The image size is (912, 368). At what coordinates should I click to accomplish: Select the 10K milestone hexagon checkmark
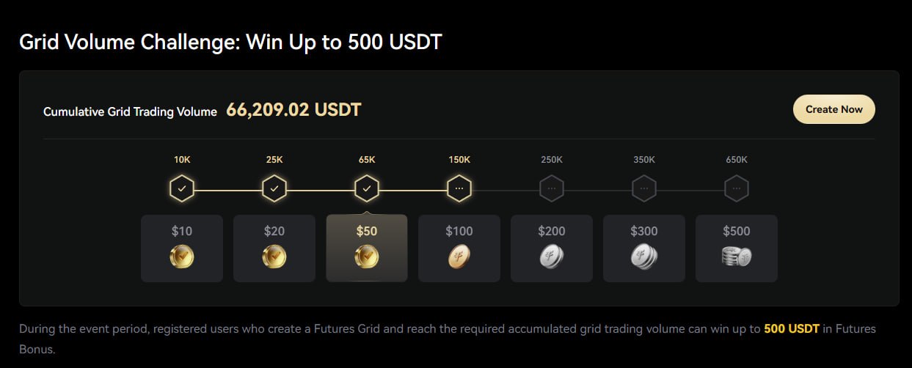tap(182, 189)
